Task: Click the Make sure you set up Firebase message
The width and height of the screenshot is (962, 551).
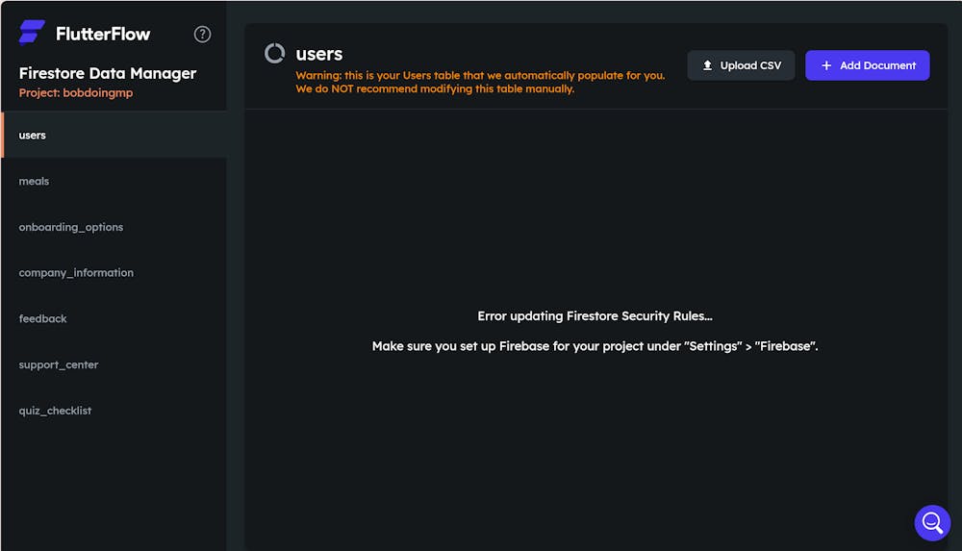Action: coord(595,346)
